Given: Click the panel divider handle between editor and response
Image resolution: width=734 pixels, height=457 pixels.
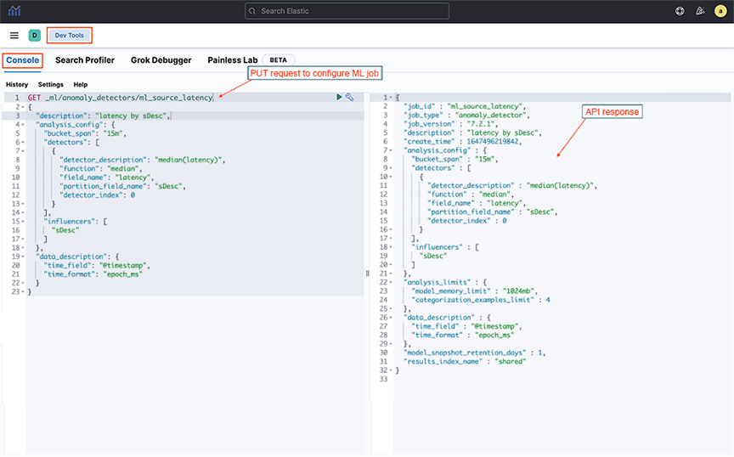Looking at the screenshot, I should coord(368,274).
